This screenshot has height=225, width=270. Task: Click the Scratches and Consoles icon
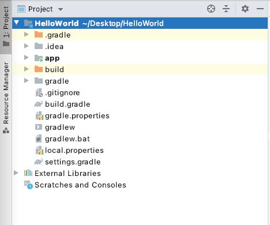click(x=28, y=185)
